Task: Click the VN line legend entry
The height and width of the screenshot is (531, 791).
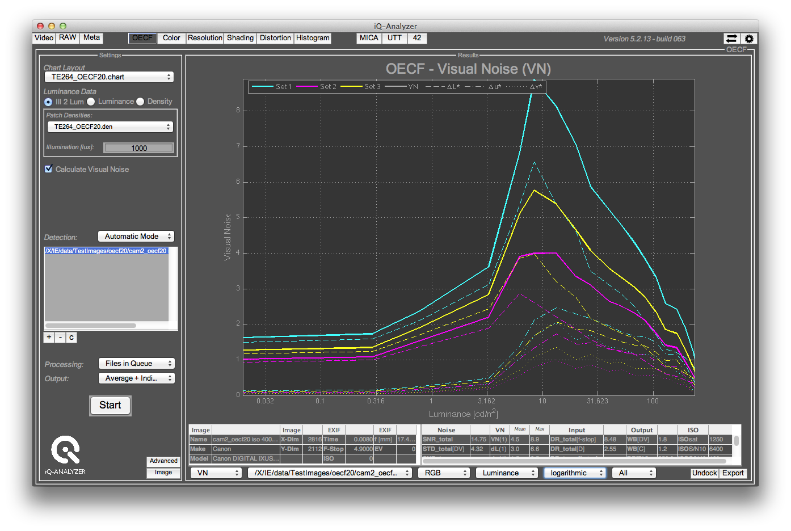Action: click(402, 87)
